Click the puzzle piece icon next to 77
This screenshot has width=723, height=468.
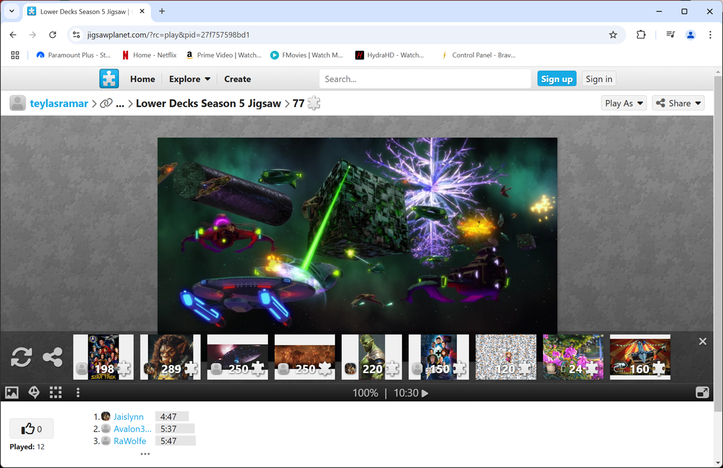click(x=314, y=103)
